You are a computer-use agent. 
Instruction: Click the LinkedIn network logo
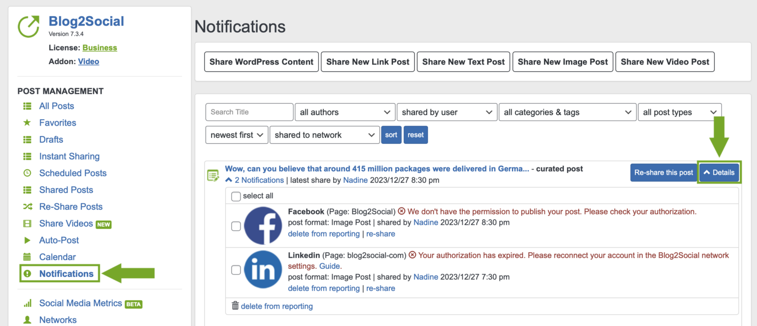pos(263,269)
